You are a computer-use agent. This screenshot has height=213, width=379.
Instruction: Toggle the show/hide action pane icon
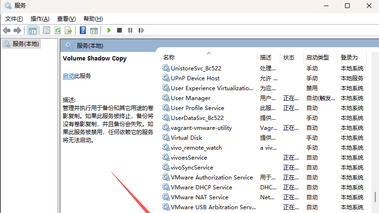[x=94, y=31]
